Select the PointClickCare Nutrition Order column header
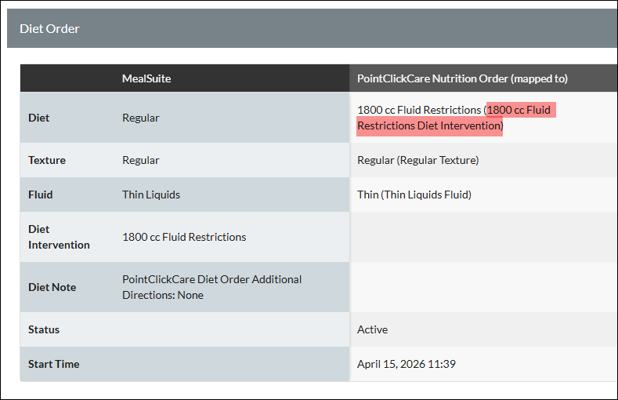The image size is (618, 400). (462, 78)
